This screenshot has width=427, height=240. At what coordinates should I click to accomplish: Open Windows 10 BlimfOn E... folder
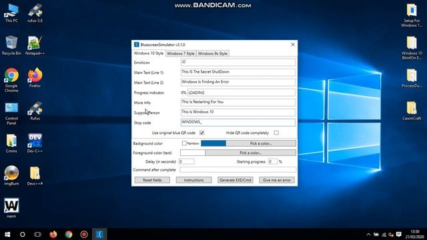412,47
